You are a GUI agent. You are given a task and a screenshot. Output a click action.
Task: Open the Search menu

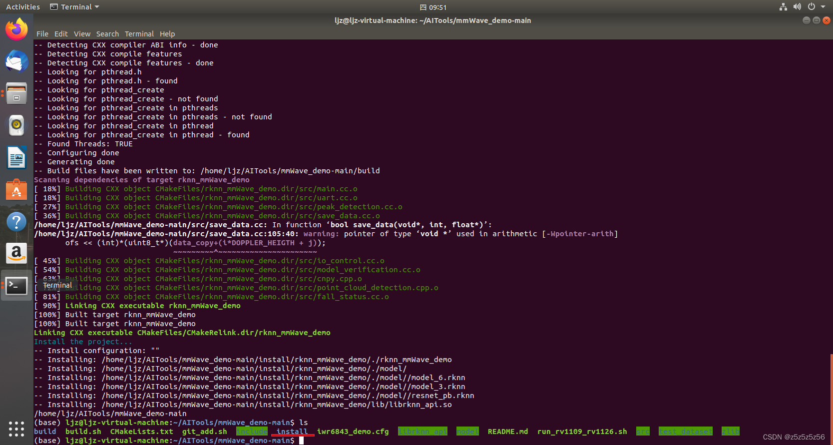pyautogui.click(x=107, y=34)
